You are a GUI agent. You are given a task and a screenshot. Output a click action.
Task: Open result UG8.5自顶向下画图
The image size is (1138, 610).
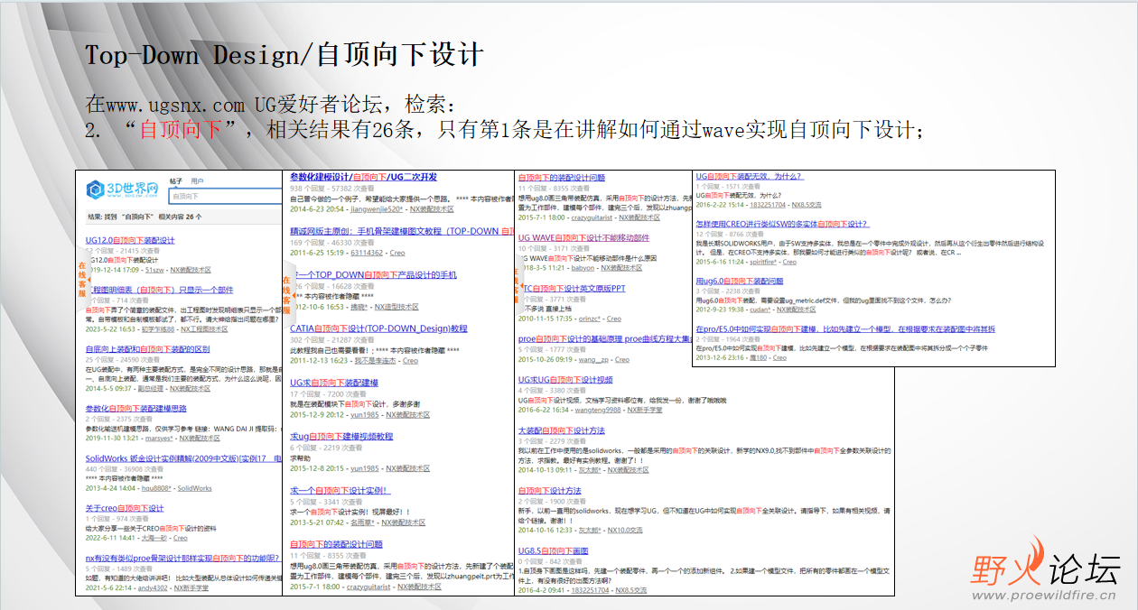click(554, 550)
